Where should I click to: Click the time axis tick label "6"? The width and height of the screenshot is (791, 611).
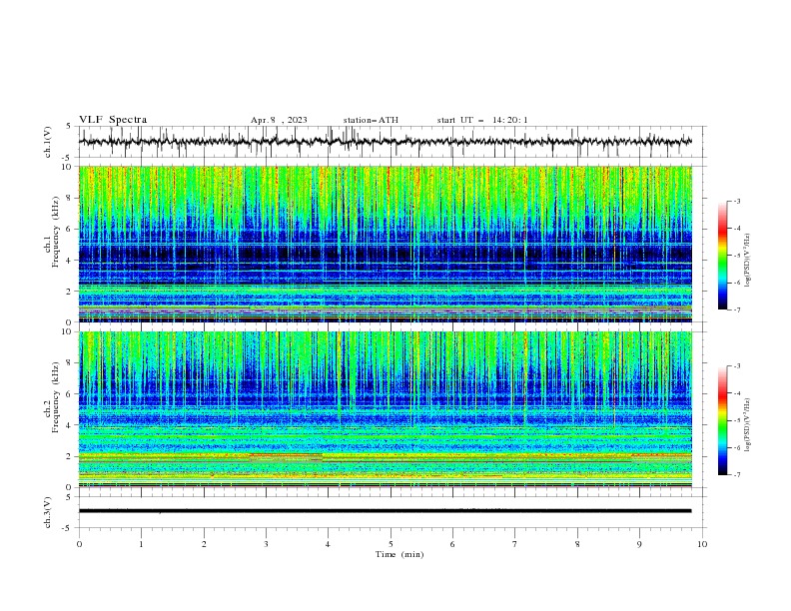click(452, 544)
